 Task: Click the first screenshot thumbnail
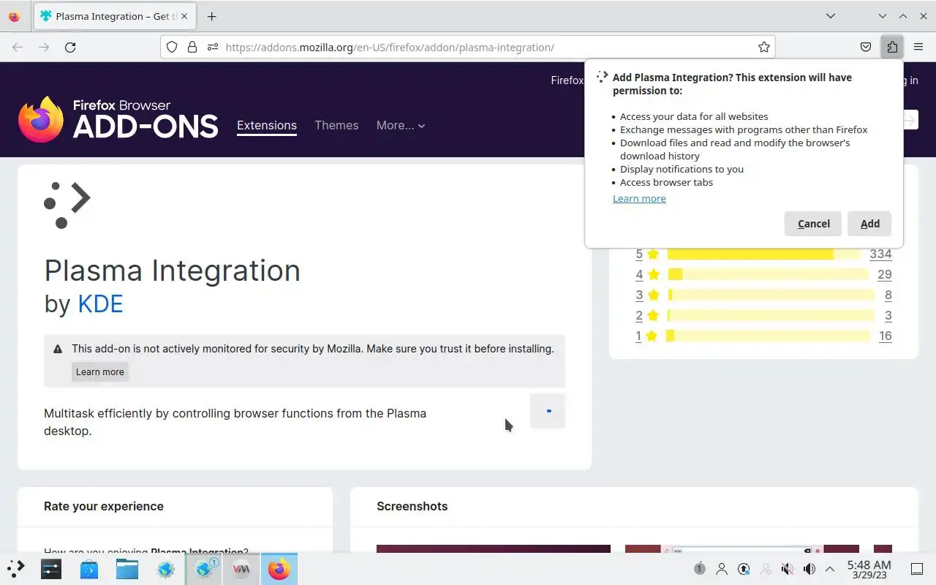click(494, 549)
